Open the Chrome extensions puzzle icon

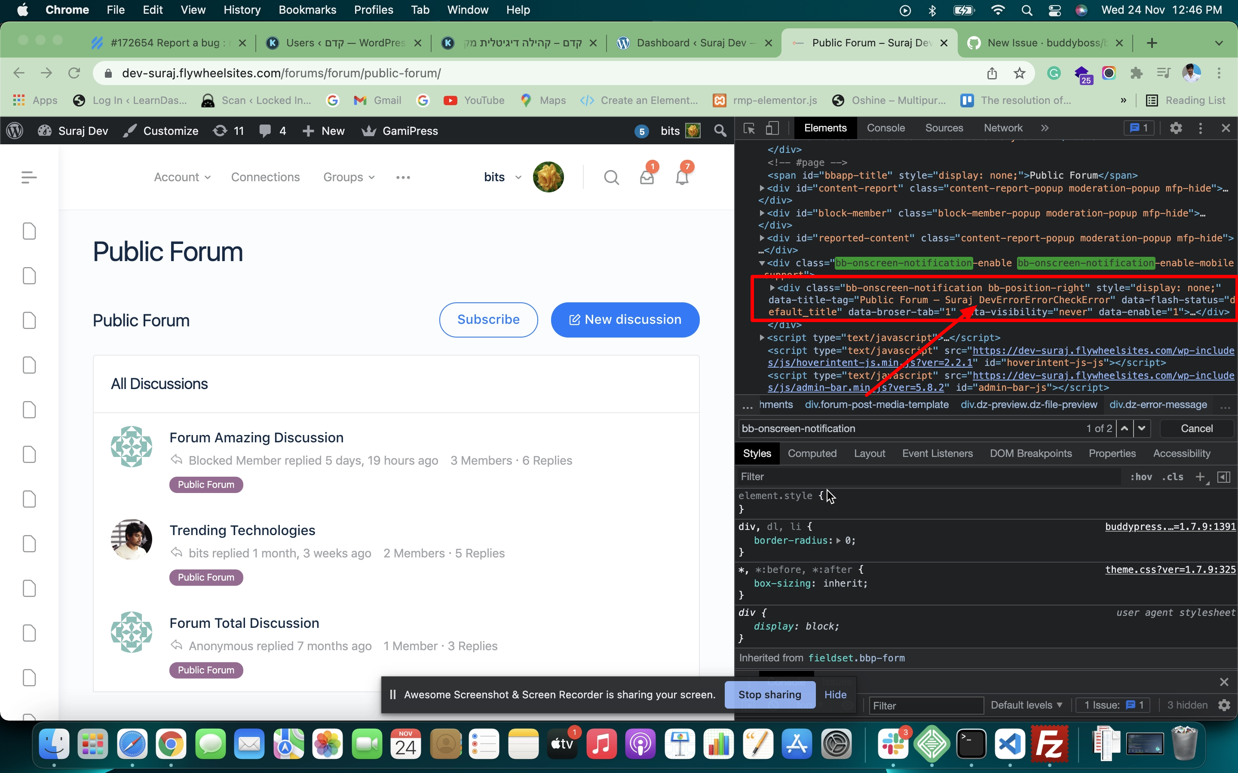[1136, 73]
